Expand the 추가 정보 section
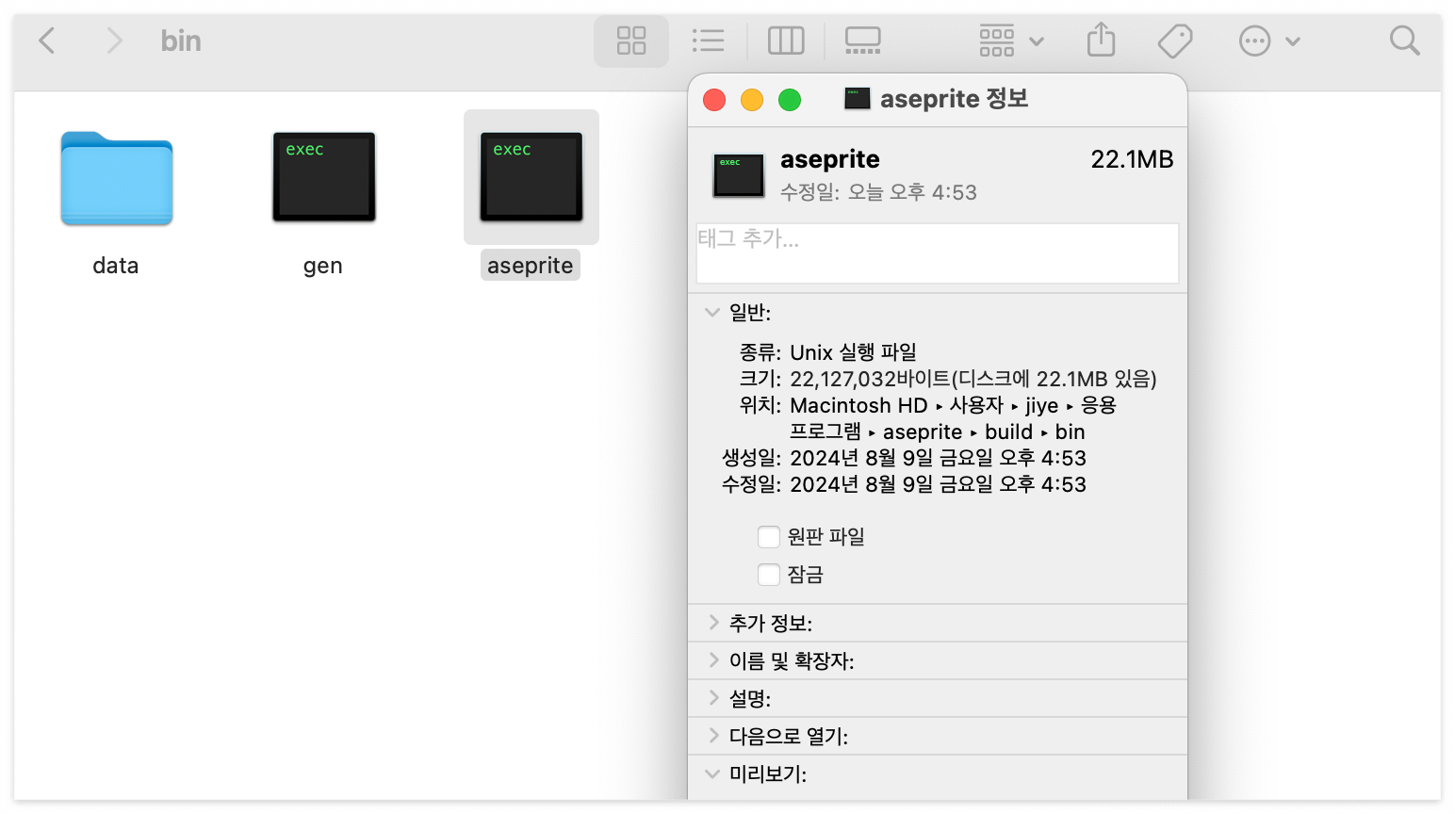 pyautogui.click(x=713, y=623)
